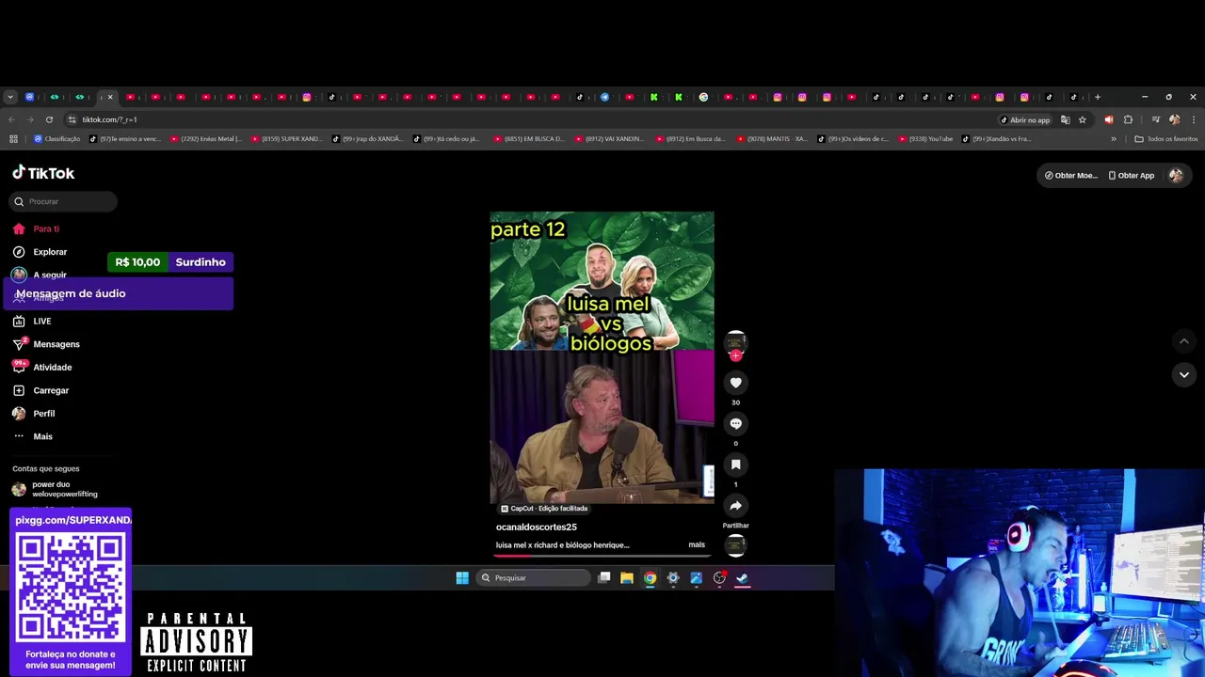Screen dimensions: 1205x677
Task: Click CapCut Edição facilitada tag
Action: point(544,509)
